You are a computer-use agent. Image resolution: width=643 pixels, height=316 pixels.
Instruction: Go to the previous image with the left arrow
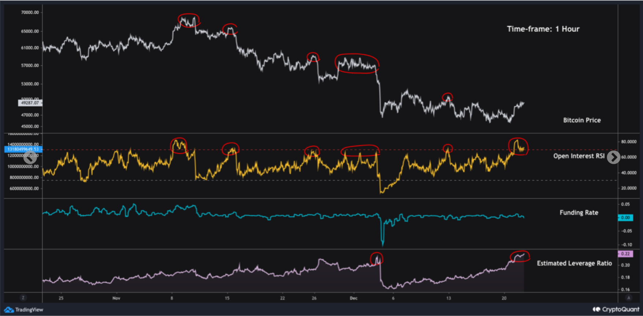(30, 157)
